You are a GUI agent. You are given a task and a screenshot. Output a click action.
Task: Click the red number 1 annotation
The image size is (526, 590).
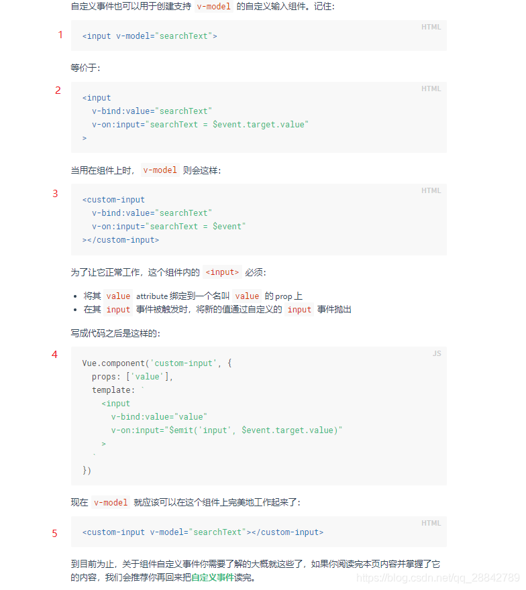coord(60,35)
